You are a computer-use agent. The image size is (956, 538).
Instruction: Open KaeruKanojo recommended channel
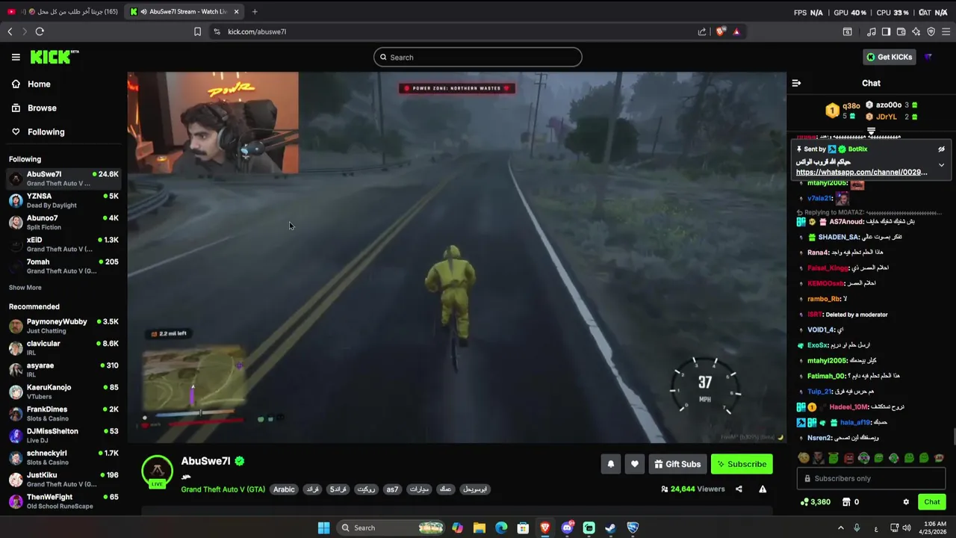63,392
